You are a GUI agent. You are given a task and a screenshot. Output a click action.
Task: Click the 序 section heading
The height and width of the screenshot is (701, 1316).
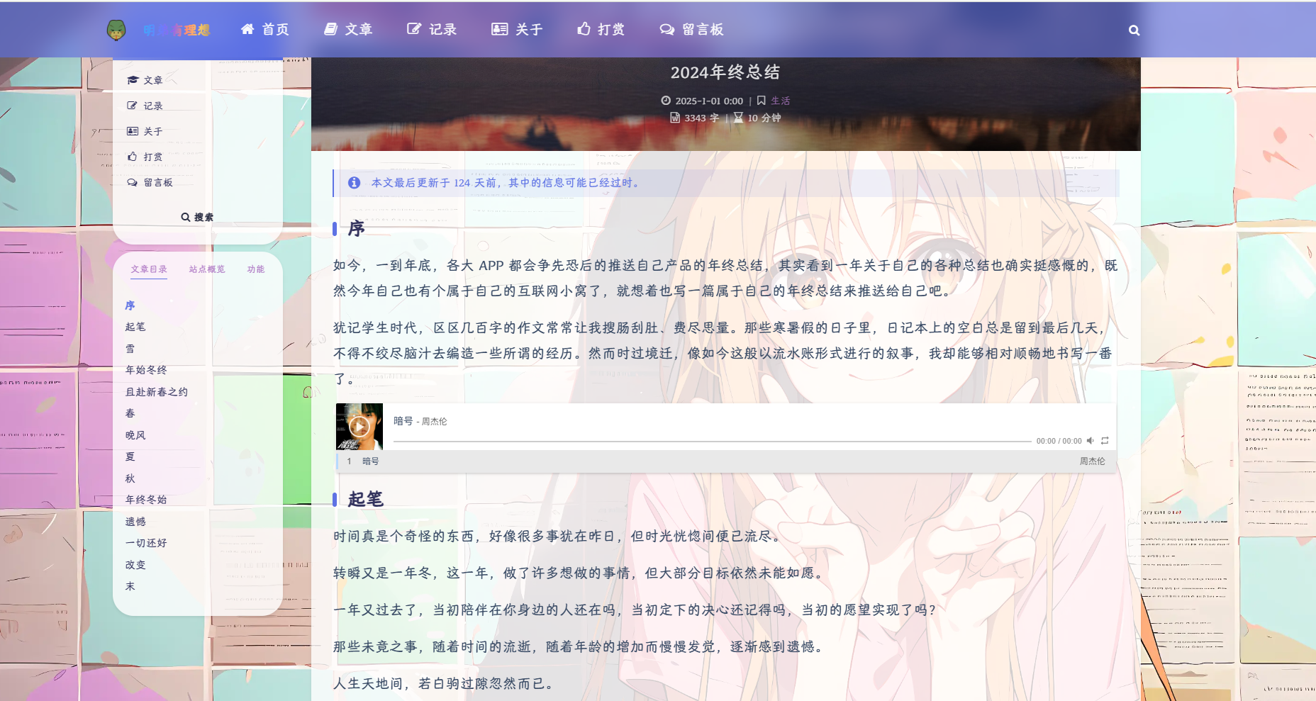point(356,228)
